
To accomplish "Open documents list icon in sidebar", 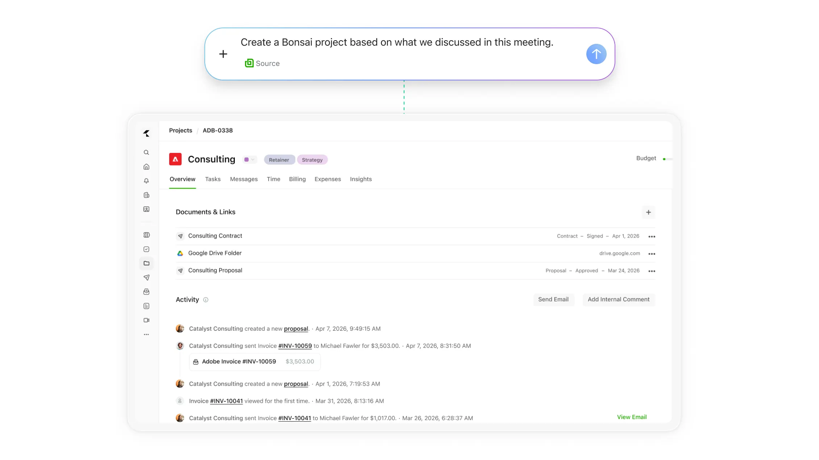I will (x=146, y=306).
